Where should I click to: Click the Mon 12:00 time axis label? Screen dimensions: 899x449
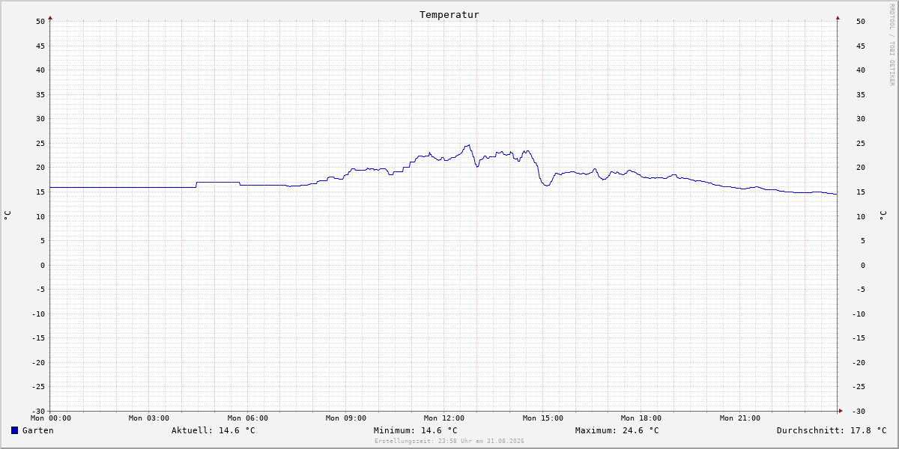(x=444, y=418)
